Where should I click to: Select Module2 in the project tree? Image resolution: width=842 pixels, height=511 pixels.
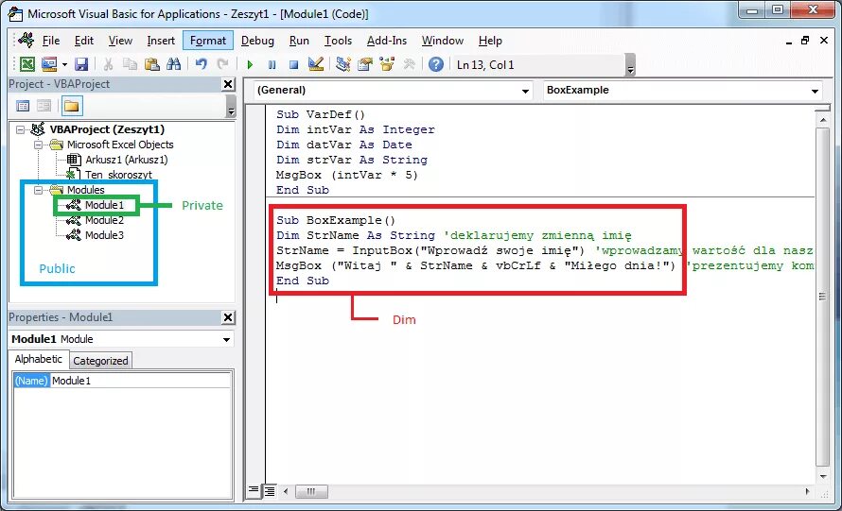click(104, 220)
